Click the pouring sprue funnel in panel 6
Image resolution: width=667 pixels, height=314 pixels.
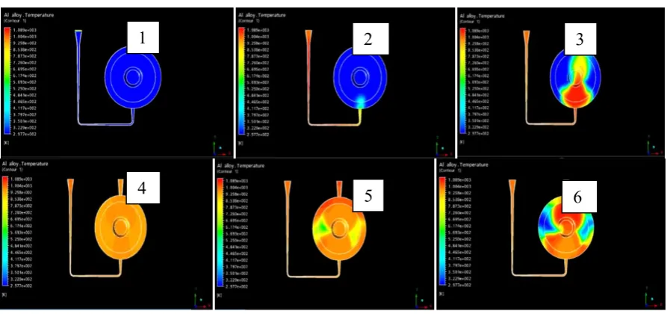(513, 188)
